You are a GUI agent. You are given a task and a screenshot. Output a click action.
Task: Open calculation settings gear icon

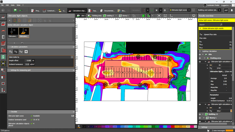point(165,10)
